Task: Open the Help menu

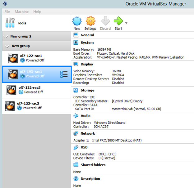Action: (x=37, y=11)
